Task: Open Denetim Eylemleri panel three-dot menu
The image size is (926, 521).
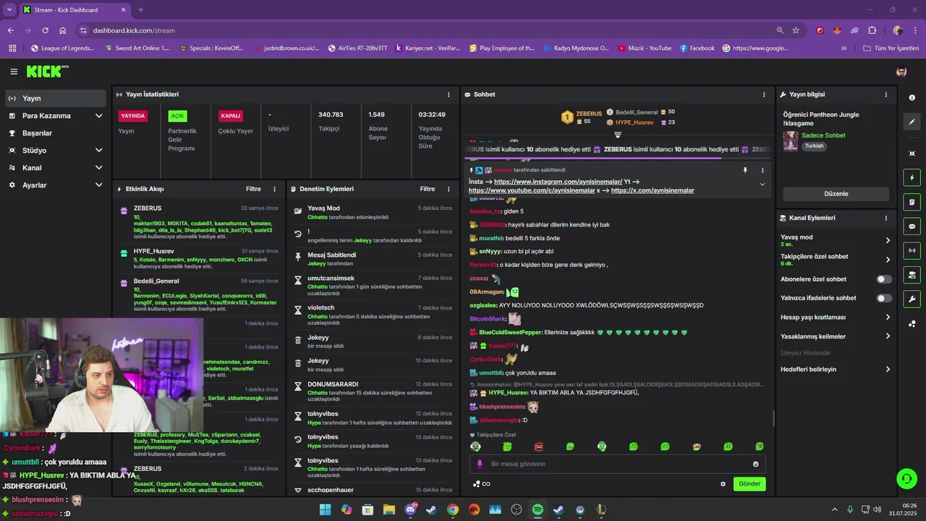Action: tap(449, 189)
